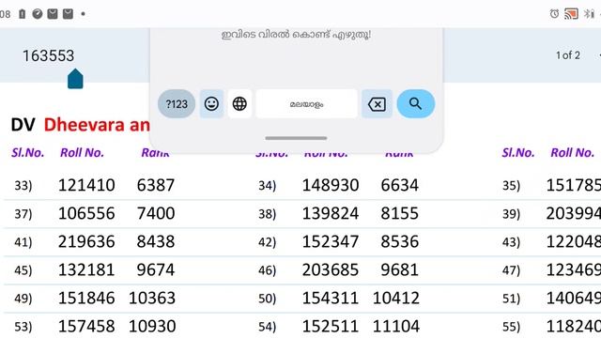Tap serial number 33)
The height and width of the screenshot is (338, 601).
[x=23, y=186]
